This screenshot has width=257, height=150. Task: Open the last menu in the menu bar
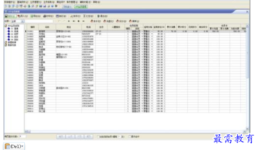click(x=96, y=2)
